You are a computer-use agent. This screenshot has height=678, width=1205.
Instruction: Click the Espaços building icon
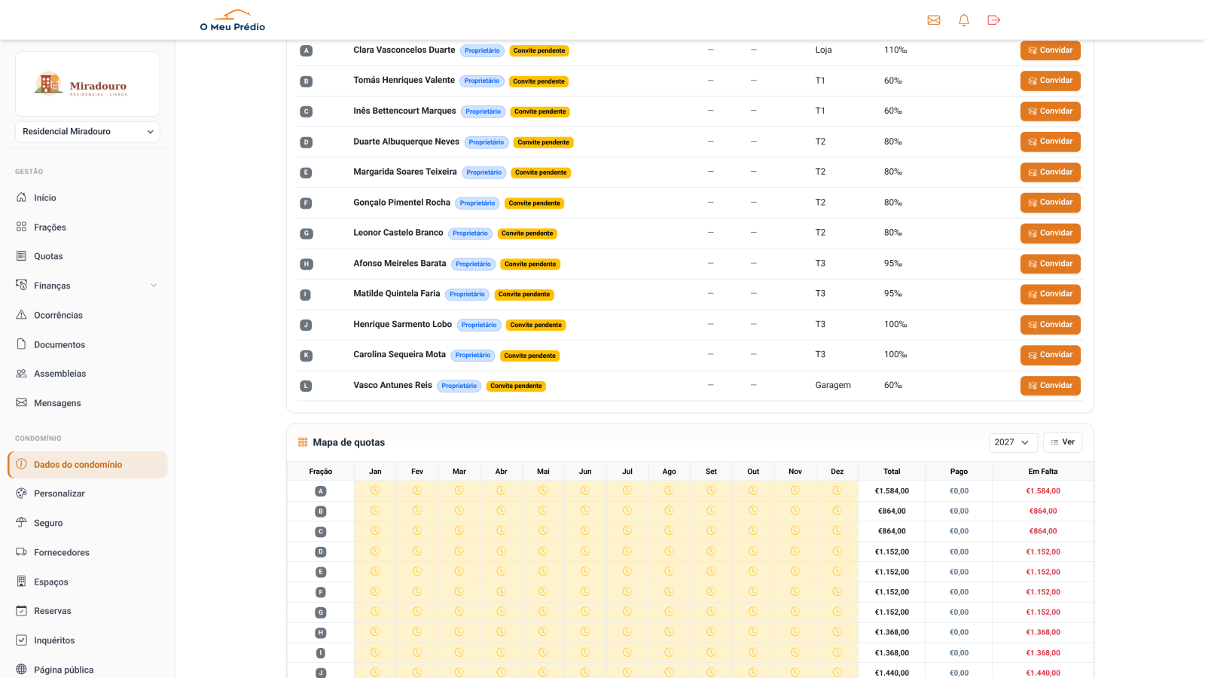coord(22,582)
